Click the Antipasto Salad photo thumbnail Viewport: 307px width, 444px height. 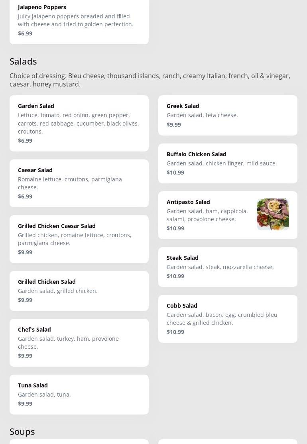273,214
